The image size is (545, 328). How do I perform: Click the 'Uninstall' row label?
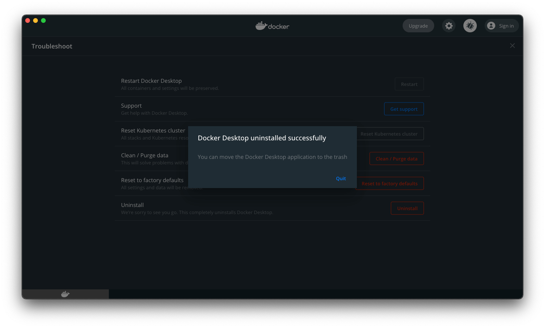click(133, 205)
